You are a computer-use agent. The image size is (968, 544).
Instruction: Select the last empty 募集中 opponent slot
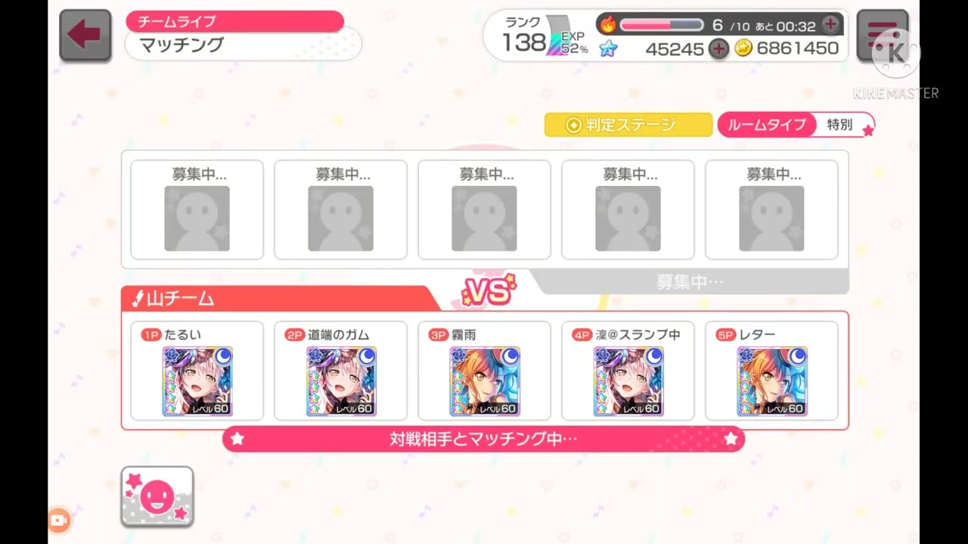point(771,209)
